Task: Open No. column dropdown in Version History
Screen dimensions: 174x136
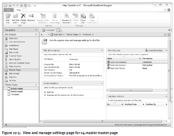Action: tap(122, 104)
